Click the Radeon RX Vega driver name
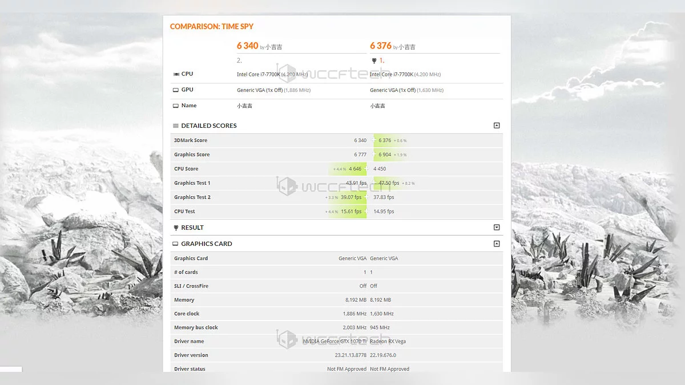Image resolution: width=685 pixels, height=385 pixels. [x=388, y=341]
